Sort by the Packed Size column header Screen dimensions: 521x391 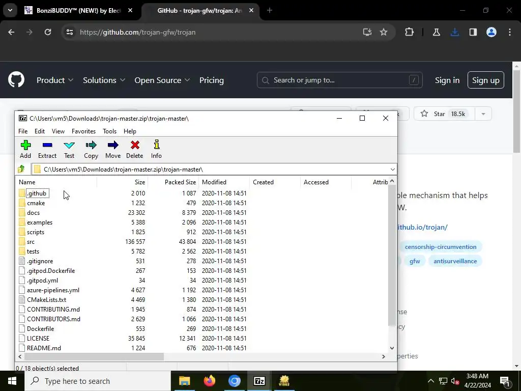click(x=173, y=182)
